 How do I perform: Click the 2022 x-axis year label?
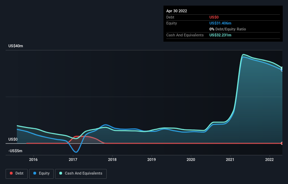[269, 160]
